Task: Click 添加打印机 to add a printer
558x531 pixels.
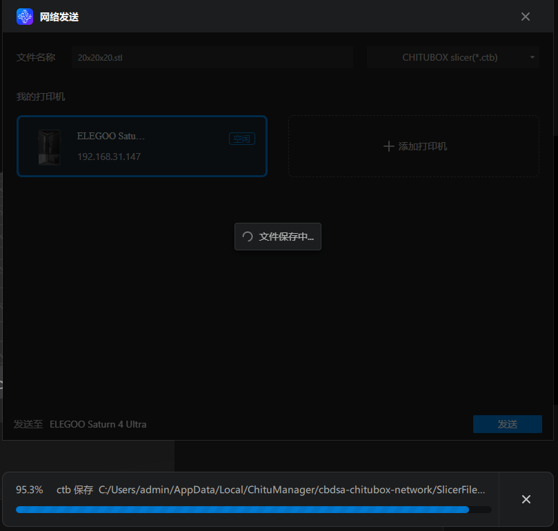Action: pos(414,146)
